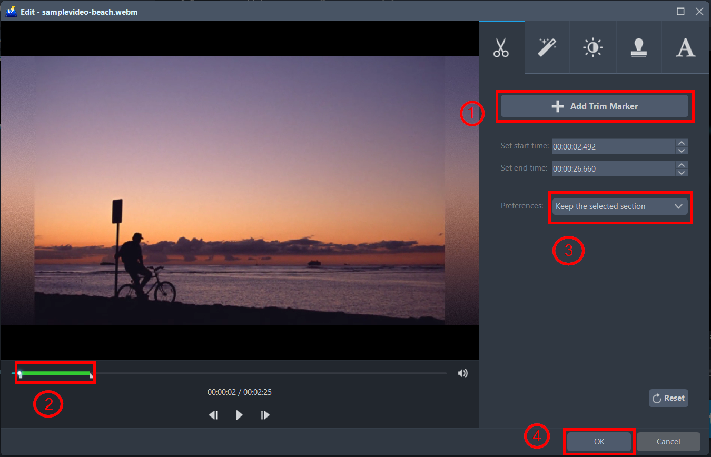The width and height of the screenshot is (711, 457).
Task: Click Add Trim Marker
Action: [x=594, y=106]
